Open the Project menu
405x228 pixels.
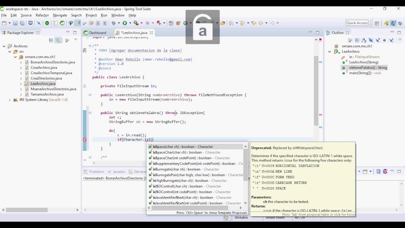coord(91,15)
